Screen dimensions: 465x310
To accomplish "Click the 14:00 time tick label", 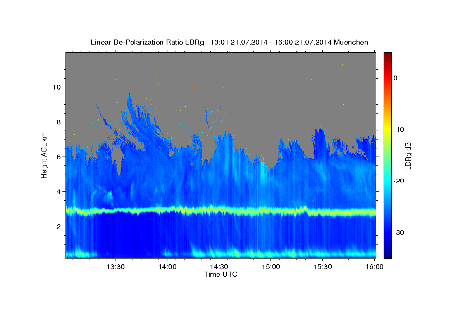I will click(x=167, y=267).
